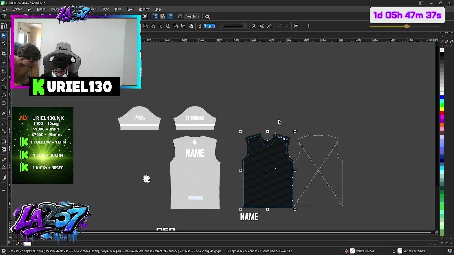Open the Help menu
Image resolution: width=454 pixels, height=255 pixels.
(x=157, y=9)
